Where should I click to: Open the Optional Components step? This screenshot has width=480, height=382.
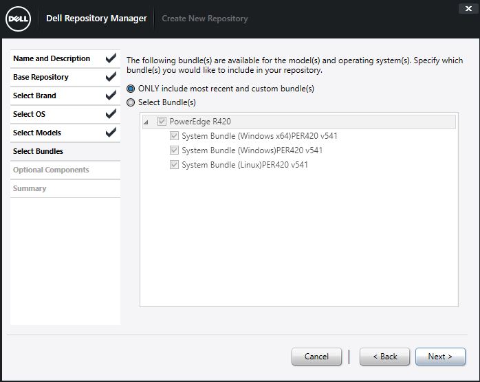pyautogui.click(x=65, y=170)
